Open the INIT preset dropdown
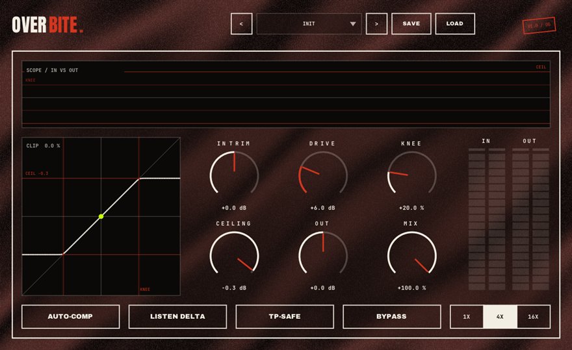Viewport: 572px width, 350px height. 309,23
